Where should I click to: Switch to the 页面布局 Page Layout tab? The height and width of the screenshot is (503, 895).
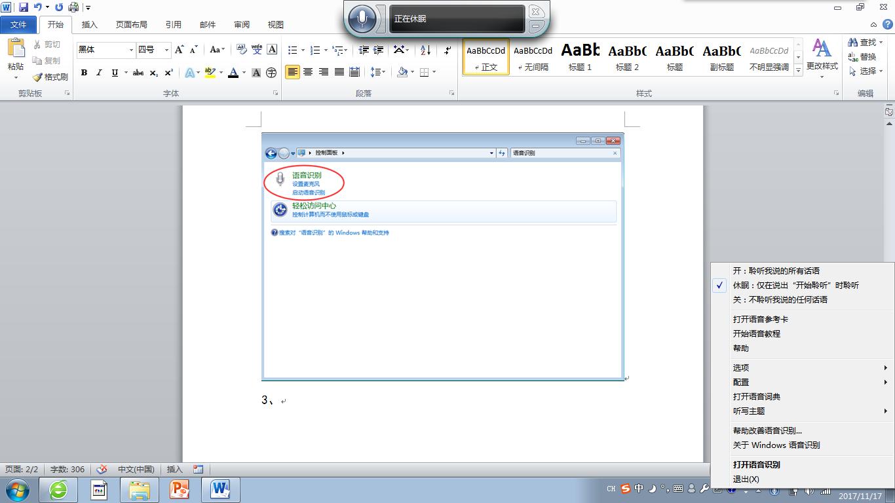pos(132,25)
